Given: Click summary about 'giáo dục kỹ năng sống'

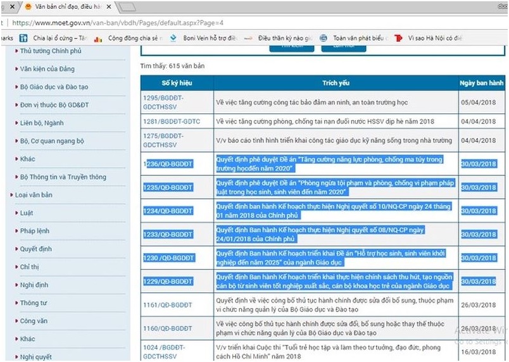Looking at the screenshot, I should pos(334,140).
